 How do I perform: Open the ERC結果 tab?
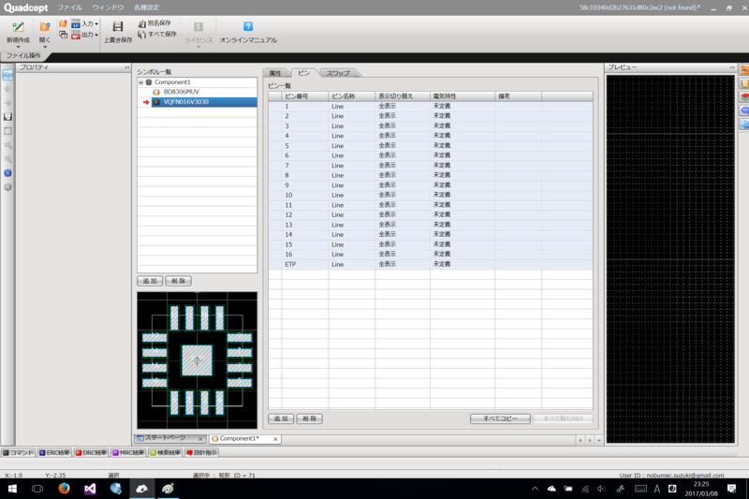tap(54, 453)
